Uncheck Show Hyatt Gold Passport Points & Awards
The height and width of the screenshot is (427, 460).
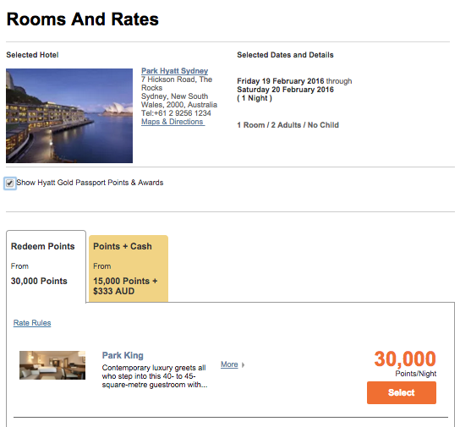point(9,183)
